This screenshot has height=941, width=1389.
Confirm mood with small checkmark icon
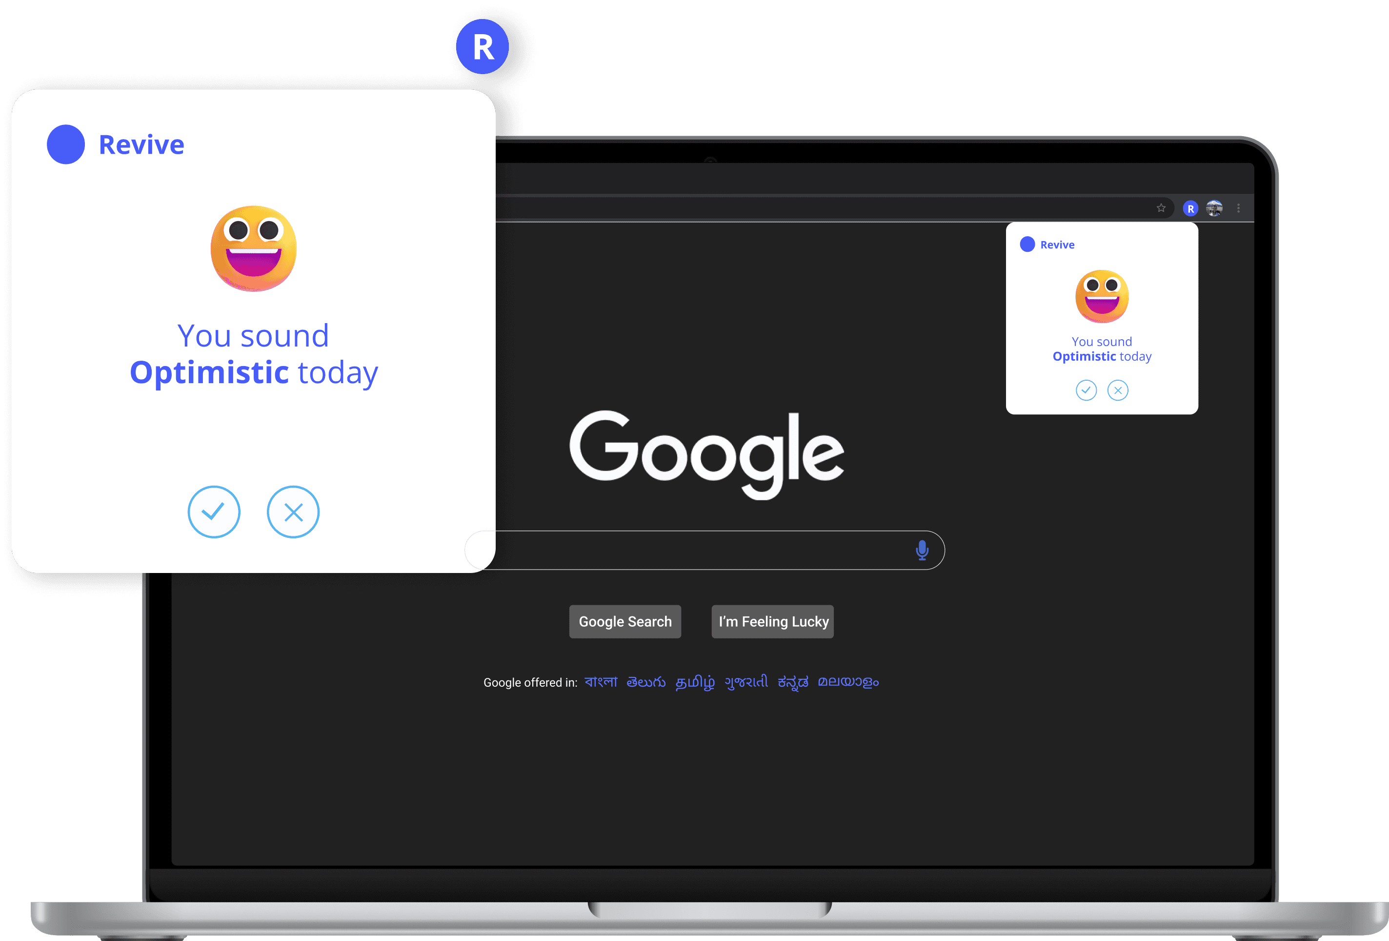coord(1086,390)
